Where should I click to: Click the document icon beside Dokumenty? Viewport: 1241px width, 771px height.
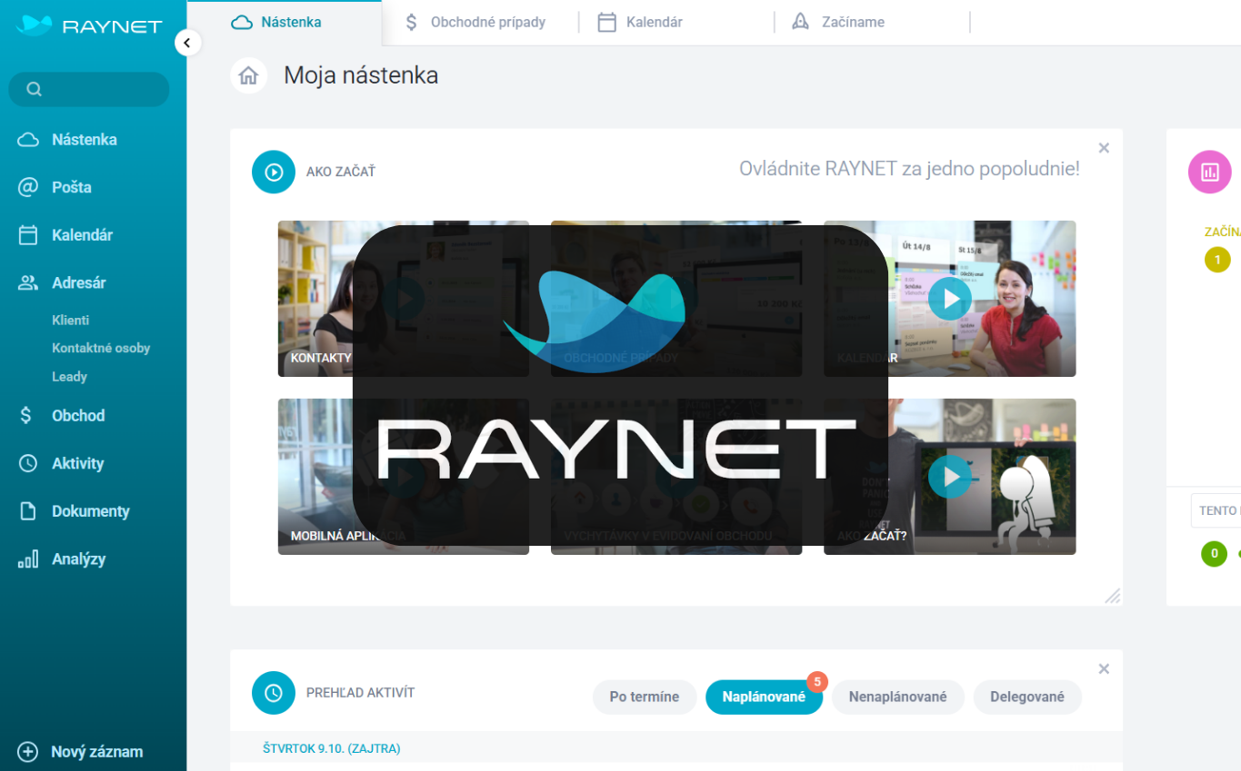(x=28, y=511)
